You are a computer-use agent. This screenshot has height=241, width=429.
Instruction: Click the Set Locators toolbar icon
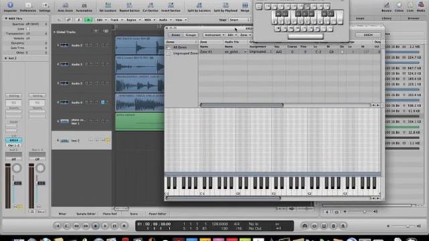108,7
